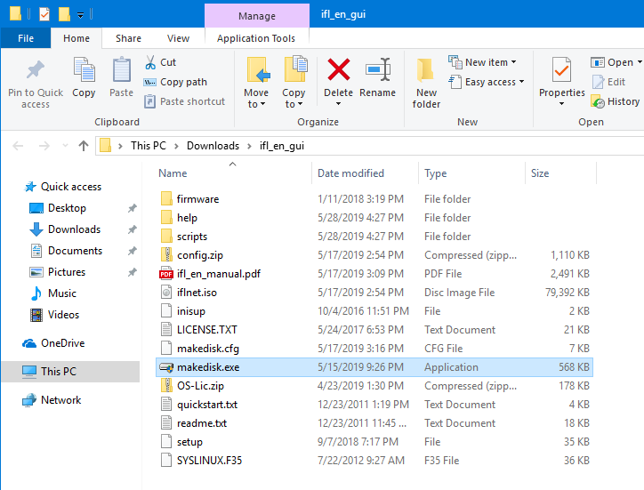Click This PC in the address breadcrumb
Viewport: 644px width, 490px height.
149,146
